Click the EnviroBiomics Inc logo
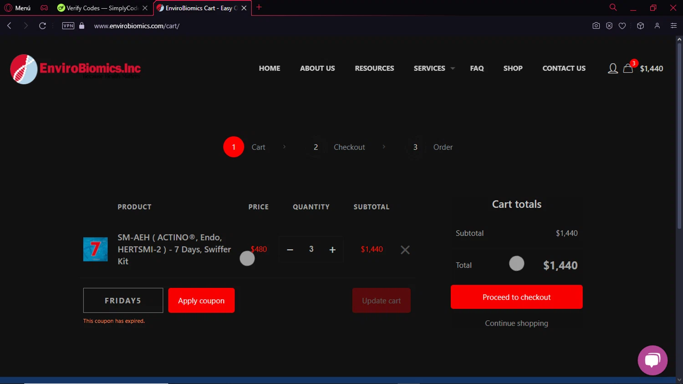 pos(76,69)
